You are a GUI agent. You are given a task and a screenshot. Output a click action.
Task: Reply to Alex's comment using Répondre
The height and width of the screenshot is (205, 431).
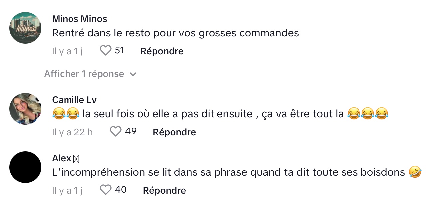164,190
